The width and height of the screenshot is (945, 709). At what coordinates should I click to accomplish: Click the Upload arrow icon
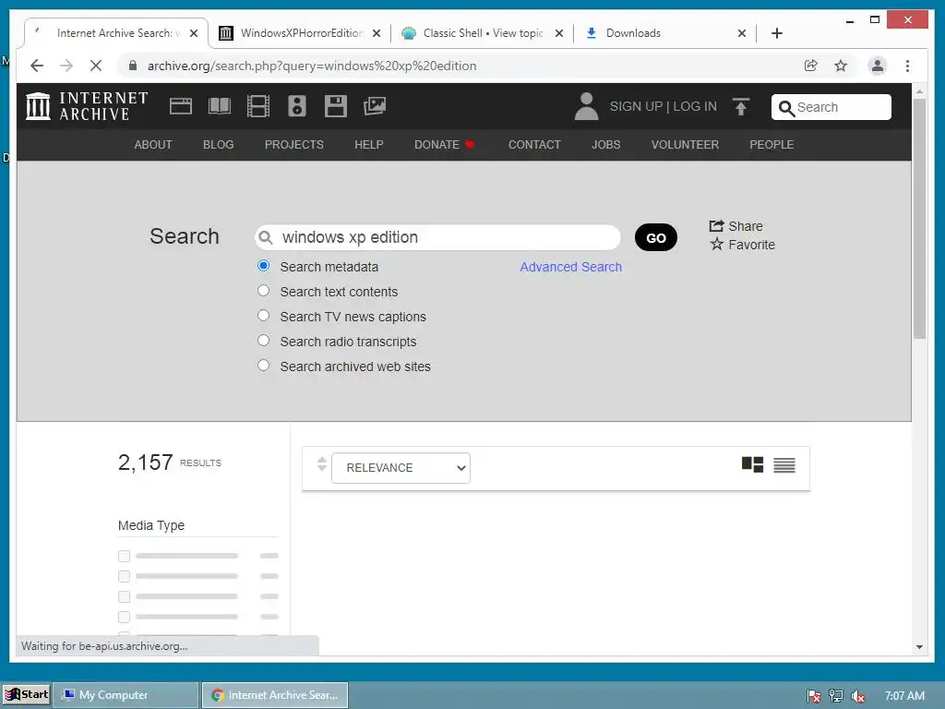(741, 107)
